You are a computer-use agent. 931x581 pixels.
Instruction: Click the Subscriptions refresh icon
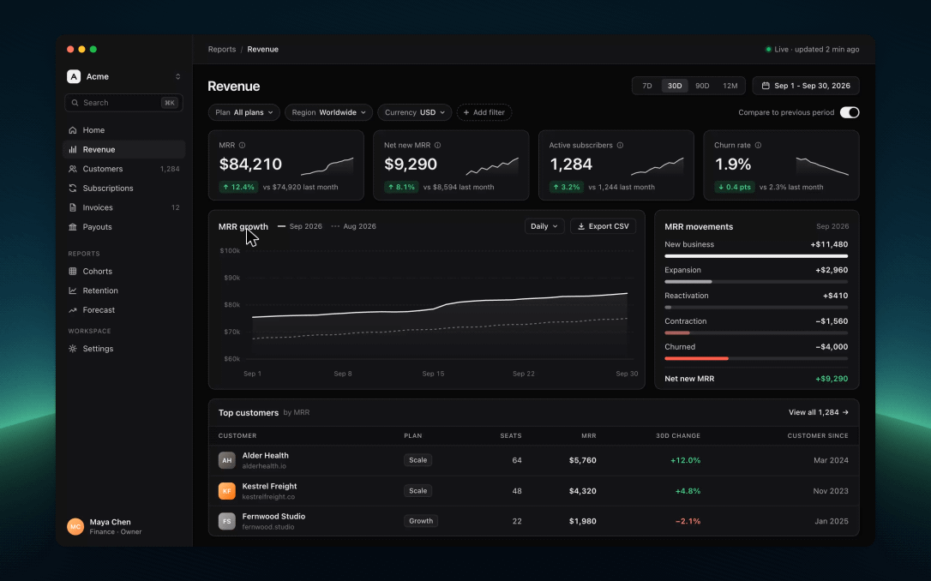(72, 189)
